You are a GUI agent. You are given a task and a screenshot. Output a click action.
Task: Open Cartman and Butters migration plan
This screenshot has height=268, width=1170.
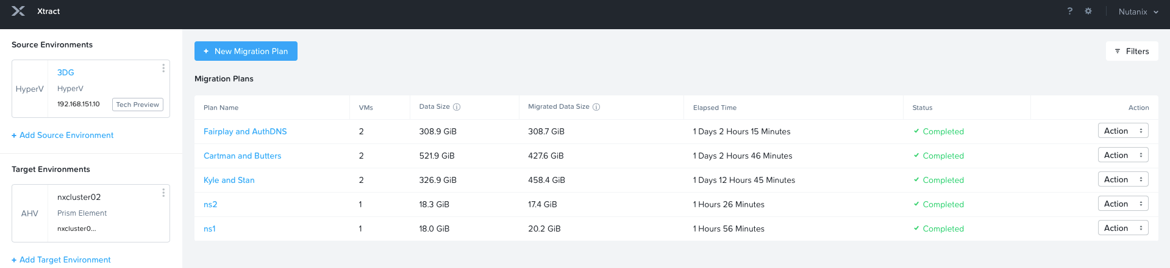tap(242, 156)
